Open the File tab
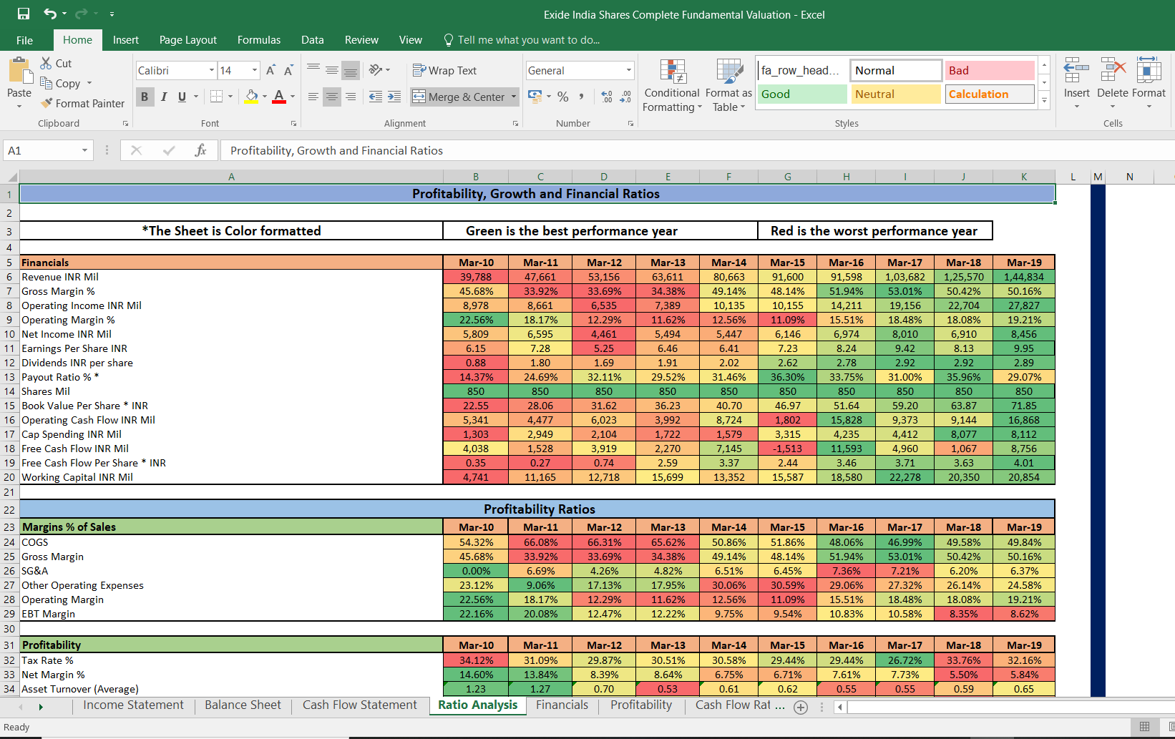Screen dimensions: 1175x739 [25, 40]
